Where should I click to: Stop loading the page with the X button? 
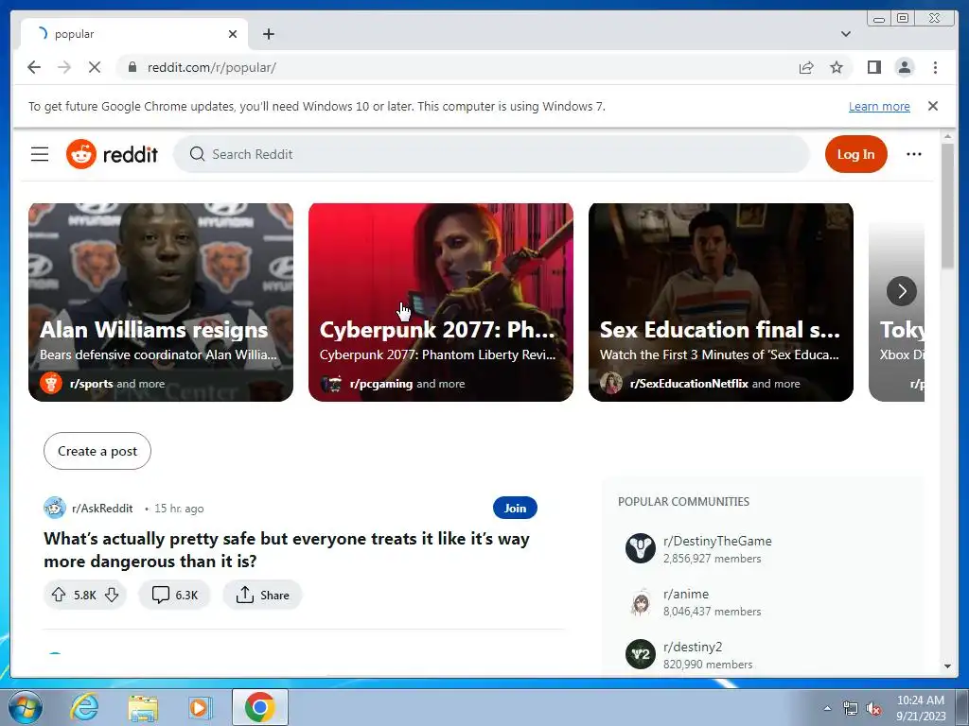pos(95,67)
